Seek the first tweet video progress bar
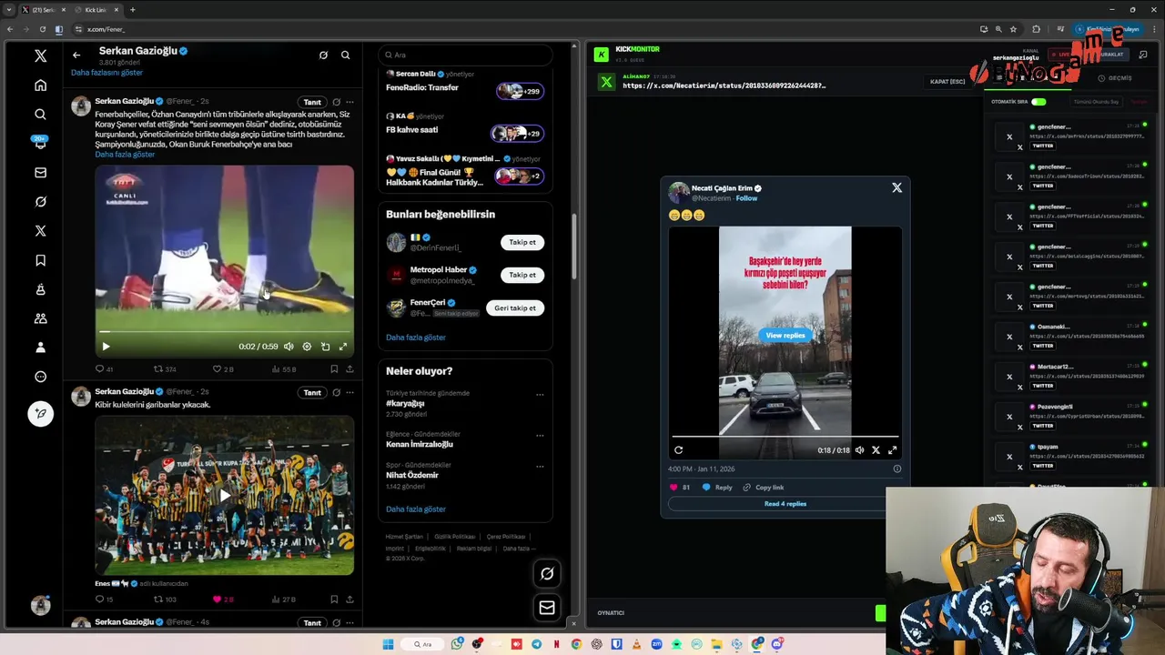1165x655 pixels. pos(225,332)
